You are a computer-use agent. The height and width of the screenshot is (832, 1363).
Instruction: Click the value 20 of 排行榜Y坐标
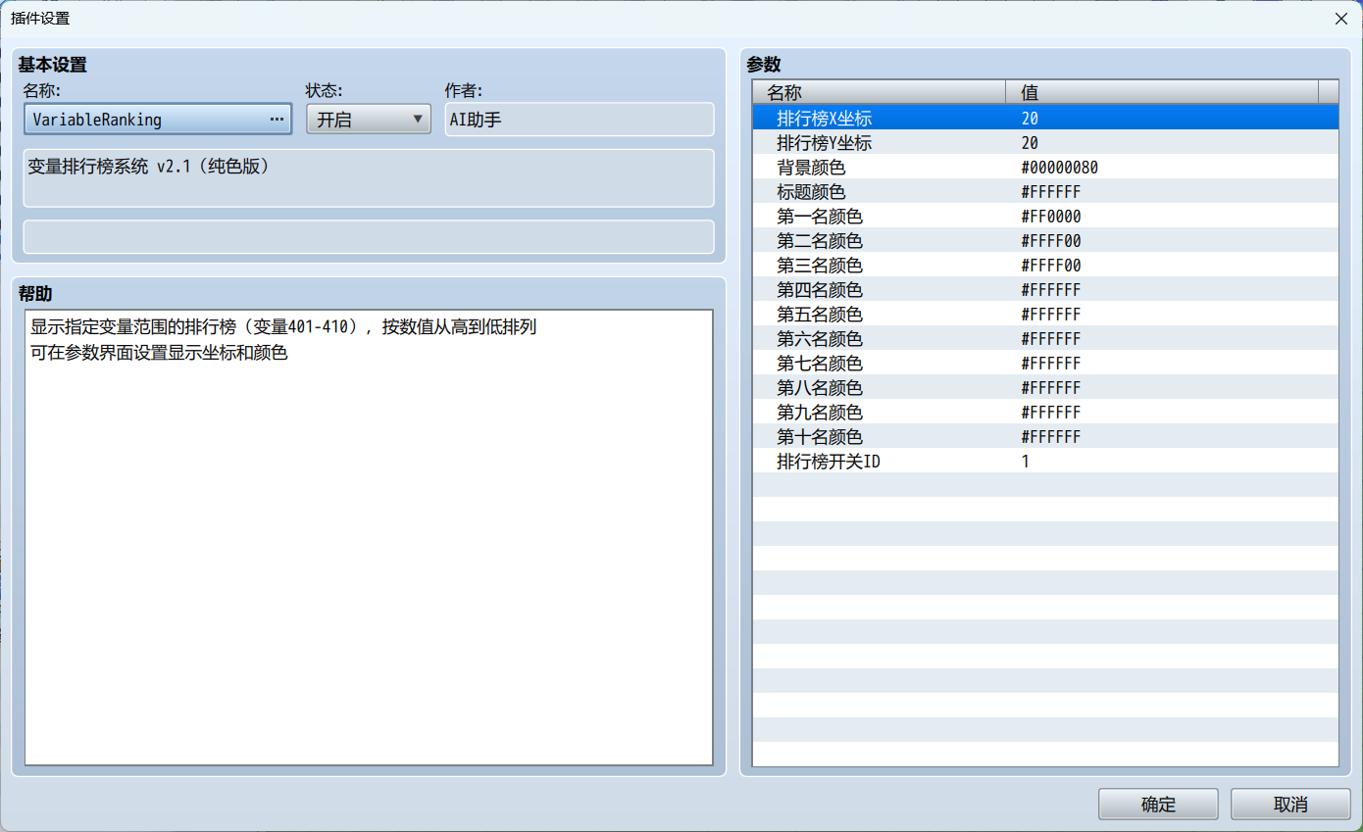click(x=1030, y=143)
